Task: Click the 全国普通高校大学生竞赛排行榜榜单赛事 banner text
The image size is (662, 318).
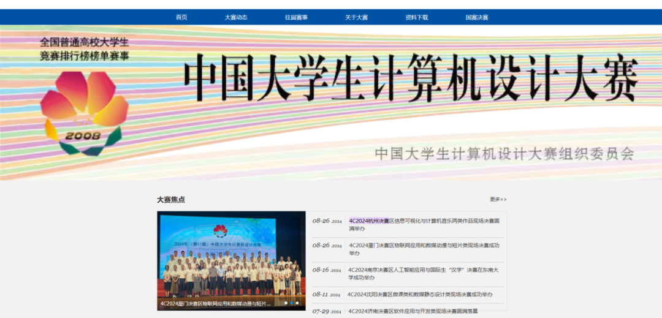Action: (84, 50)
